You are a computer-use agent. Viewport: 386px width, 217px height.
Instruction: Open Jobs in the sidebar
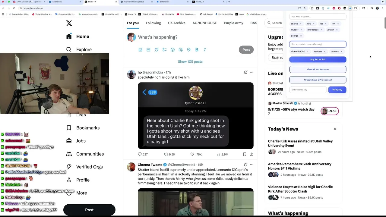pyautogui.click(x=76, y=141)
